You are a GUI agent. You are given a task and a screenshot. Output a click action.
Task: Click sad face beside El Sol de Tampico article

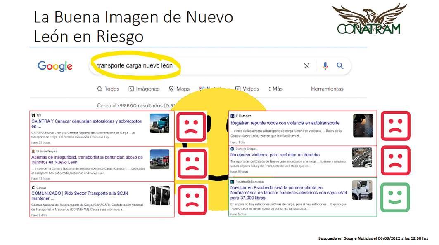click(x=192, y=163)
